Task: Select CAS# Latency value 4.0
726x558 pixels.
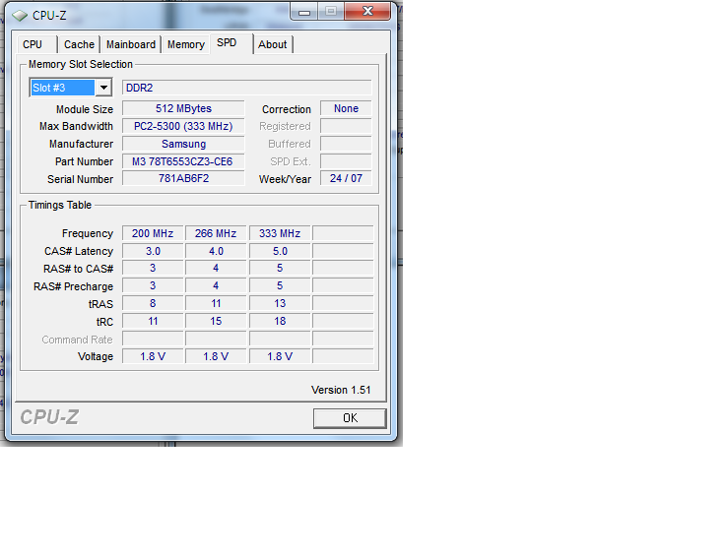Action: (216, 251)
